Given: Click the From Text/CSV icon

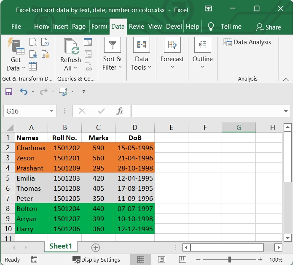Looking at the screenshot, I should pos(33,42).
